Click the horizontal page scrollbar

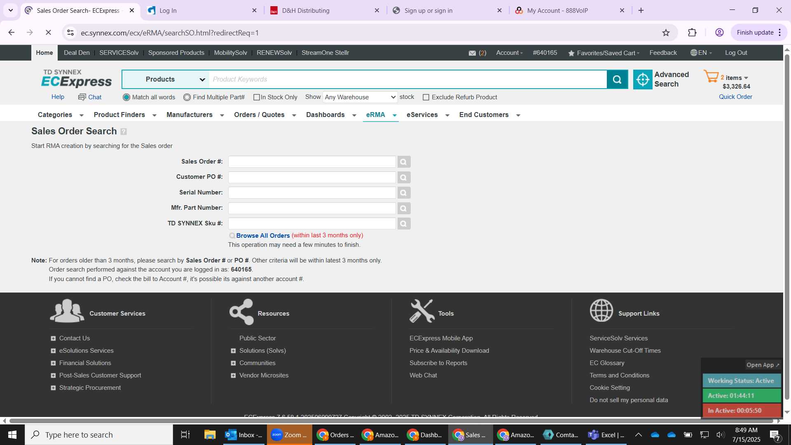pyautogui.click(x=391, y=421)
